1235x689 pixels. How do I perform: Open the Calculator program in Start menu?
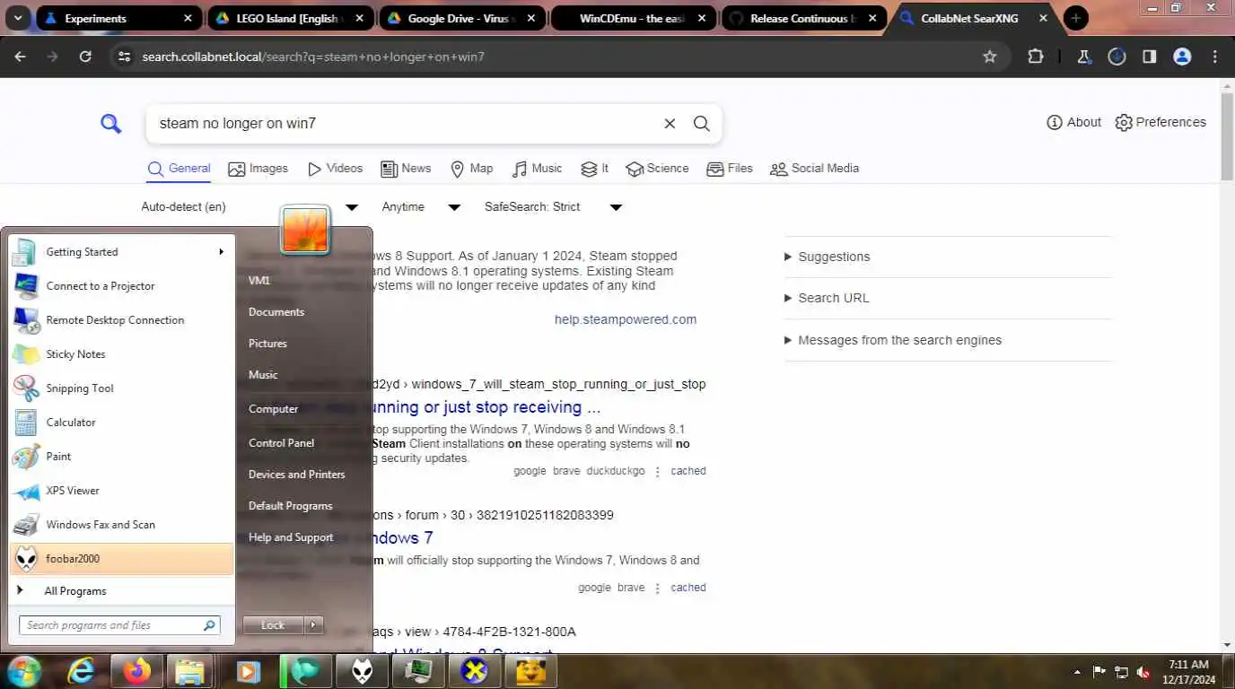(121, 423)
